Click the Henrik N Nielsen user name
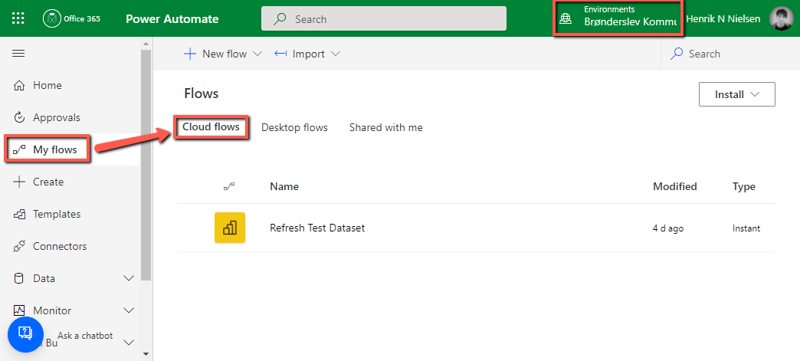 [723, 19]
